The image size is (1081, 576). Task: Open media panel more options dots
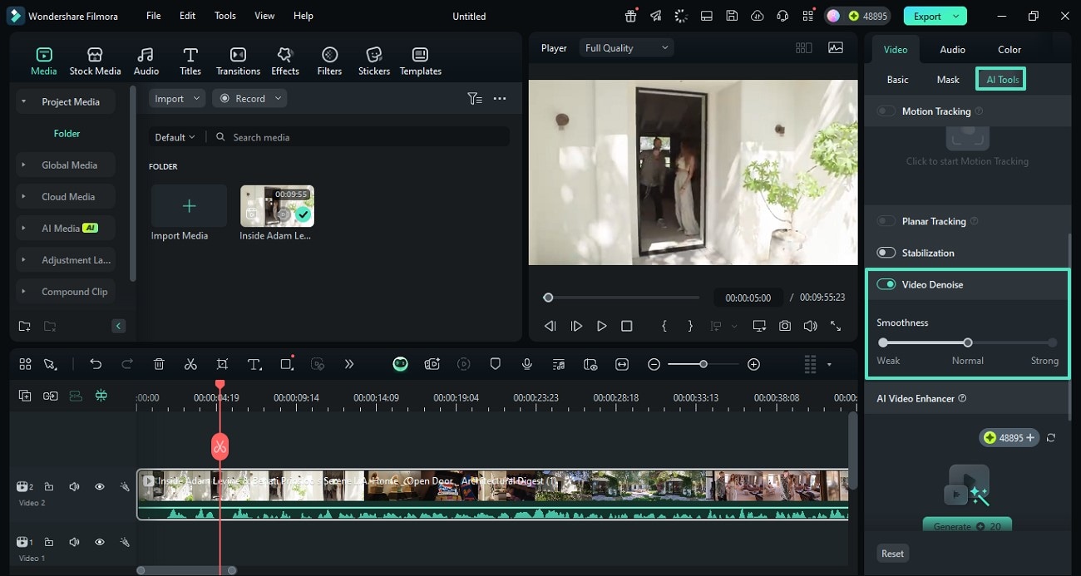pos(500,98)
